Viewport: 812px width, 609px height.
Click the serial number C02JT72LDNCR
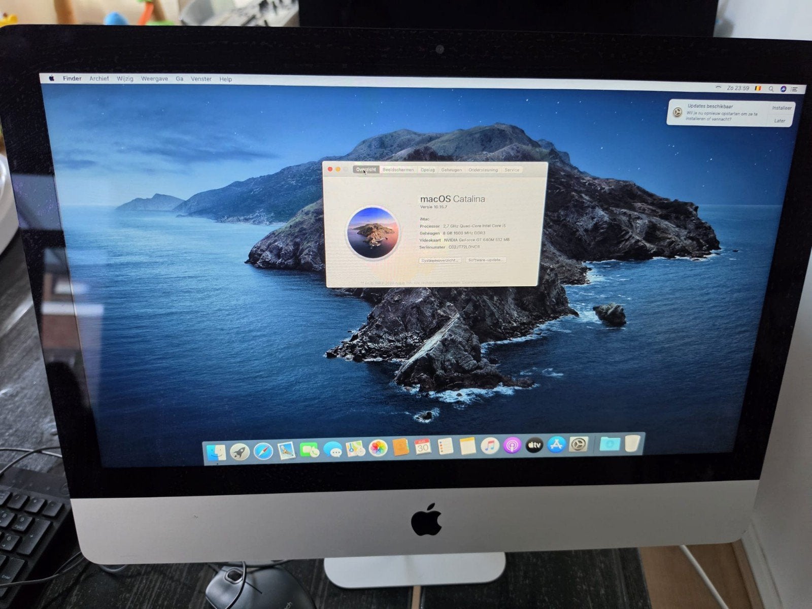[x=464, y=247]
